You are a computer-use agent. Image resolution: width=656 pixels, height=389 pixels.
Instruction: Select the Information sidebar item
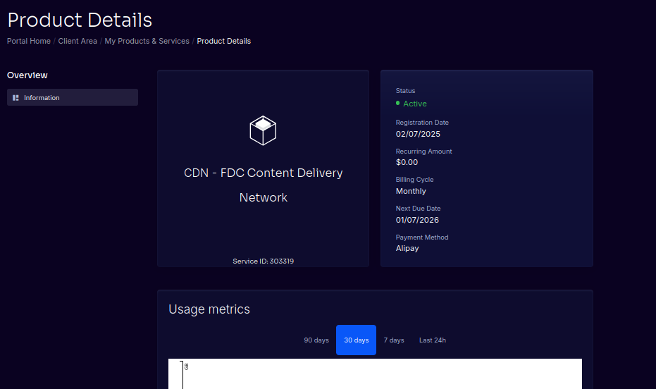pyautogui.click(x=73, y=97)
